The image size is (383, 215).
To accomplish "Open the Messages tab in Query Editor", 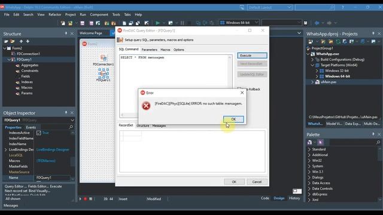I will click(x=159, y=126).
